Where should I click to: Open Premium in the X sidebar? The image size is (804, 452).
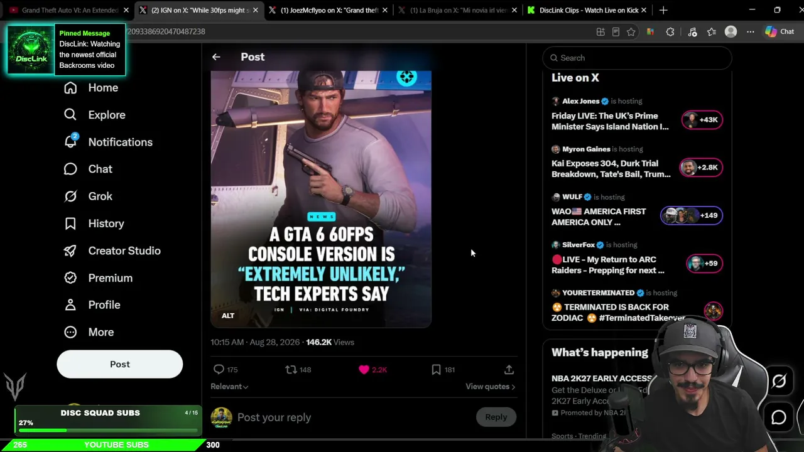click(x=98, y=277)
